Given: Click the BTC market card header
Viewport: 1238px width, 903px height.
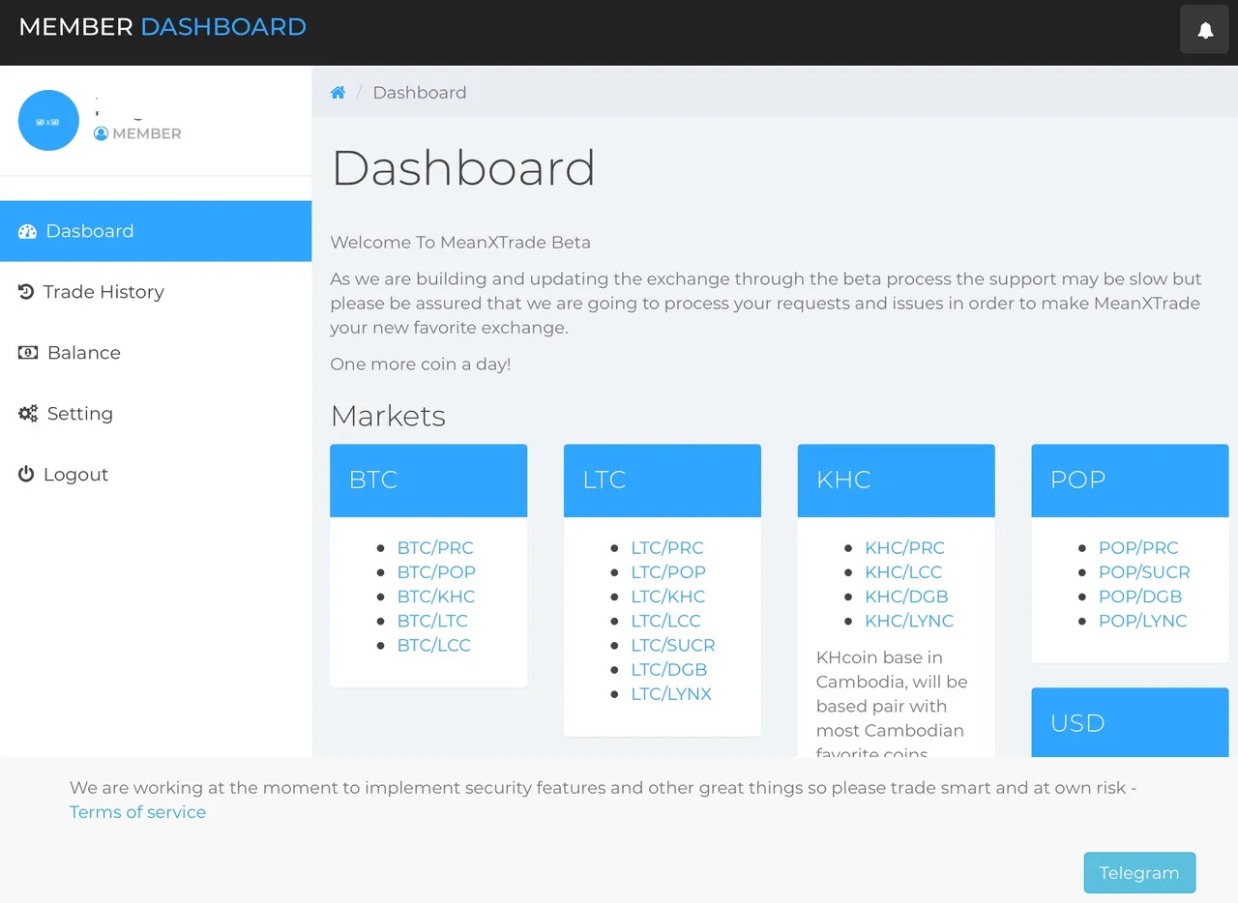Looking at the screenshot, I should 428,481.
